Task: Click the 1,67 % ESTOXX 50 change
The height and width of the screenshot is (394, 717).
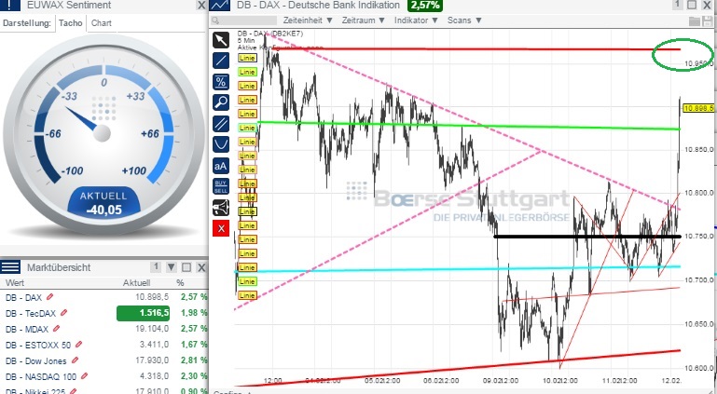Action: 194,345
